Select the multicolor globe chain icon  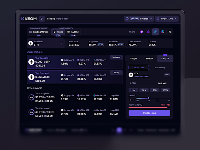click(163, 32)
